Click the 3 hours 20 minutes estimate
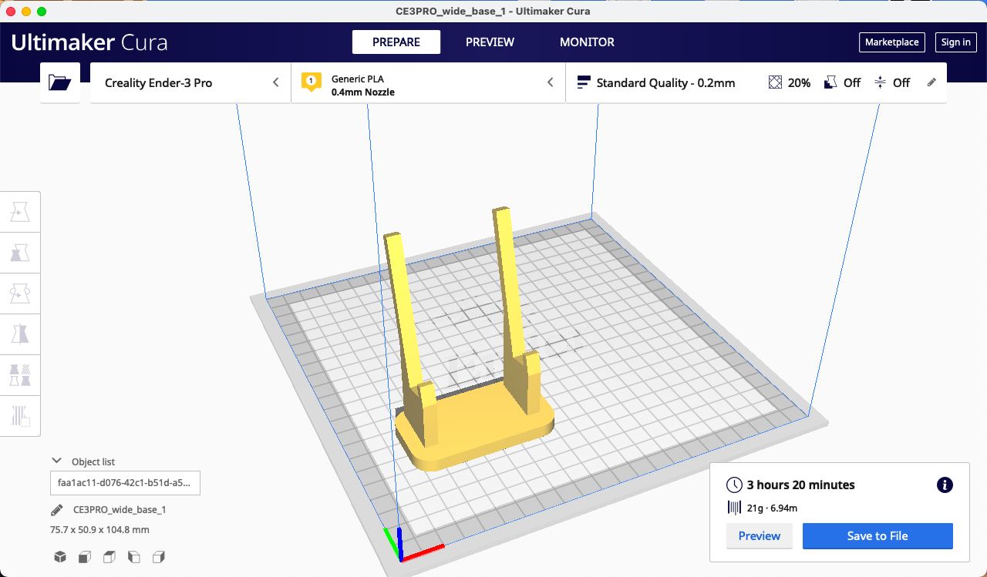Image resolution: width=987 pixels, height=577 pixels. [x=800, y=485]
